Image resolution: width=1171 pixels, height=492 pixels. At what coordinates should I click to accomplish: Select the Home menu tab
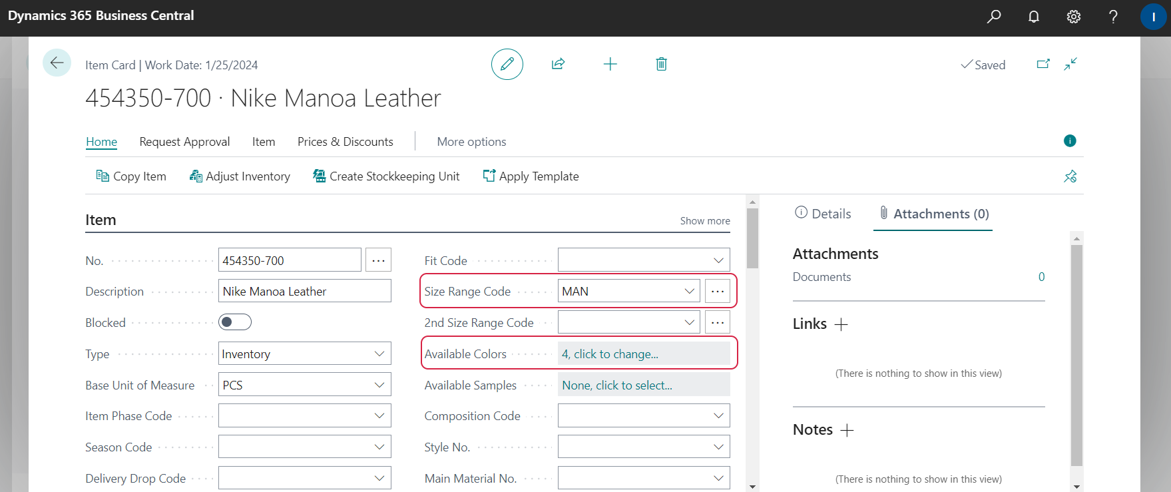[x=101, y=142]
